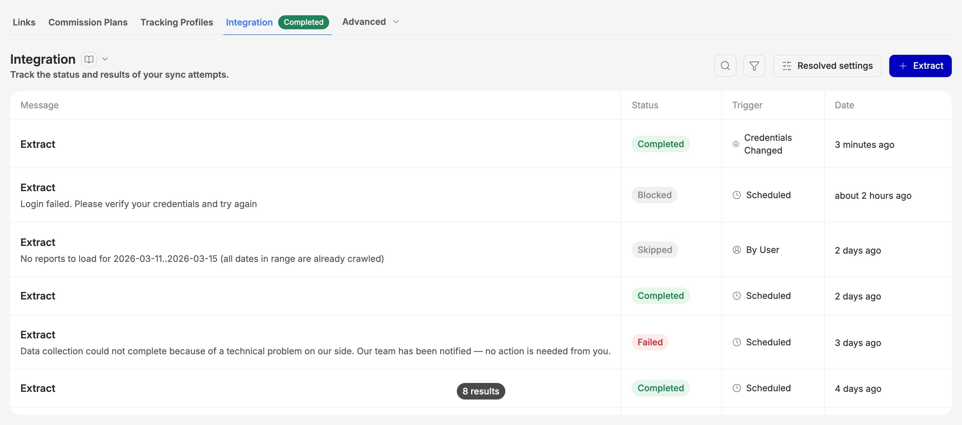Expand the chevron next to Integration heading
The width and height of the screenshot is (962, 425).
105,59
